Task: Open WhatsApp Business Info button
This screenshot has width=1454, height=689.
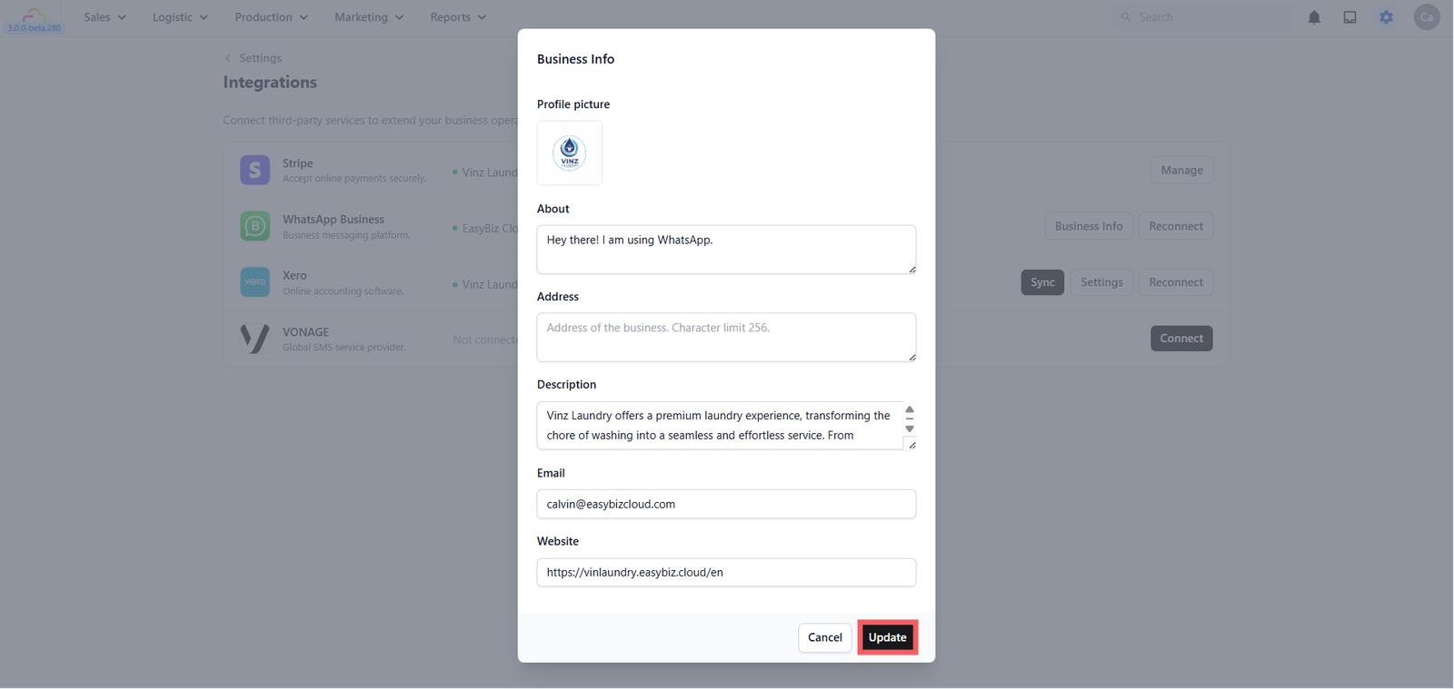Action: coord(1089,226)
